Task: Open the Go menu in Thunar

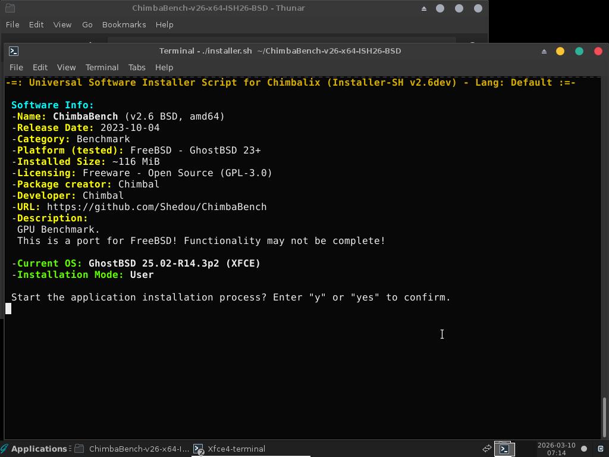Action: pos(87,25)
